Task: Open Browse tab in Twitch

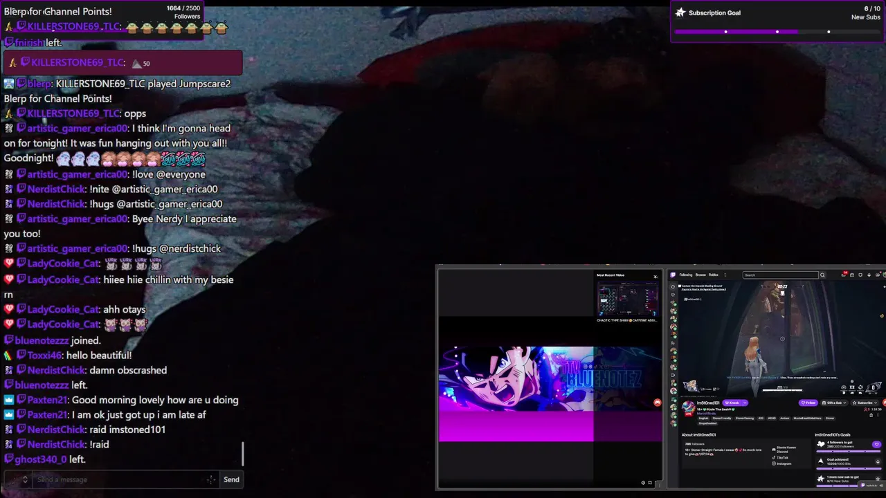Action: pyautogui.click(x=700, y=275)
